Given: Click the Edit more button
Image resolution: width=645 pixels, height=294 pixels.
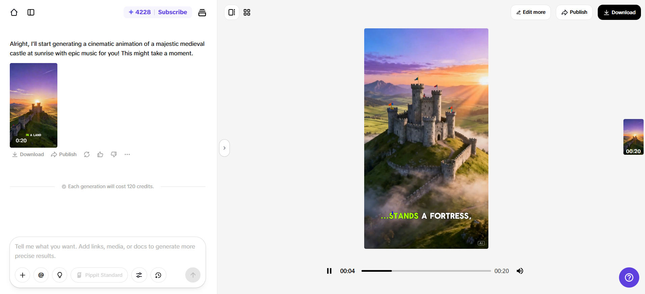Looking at the screenshot, I should [531, 12].
